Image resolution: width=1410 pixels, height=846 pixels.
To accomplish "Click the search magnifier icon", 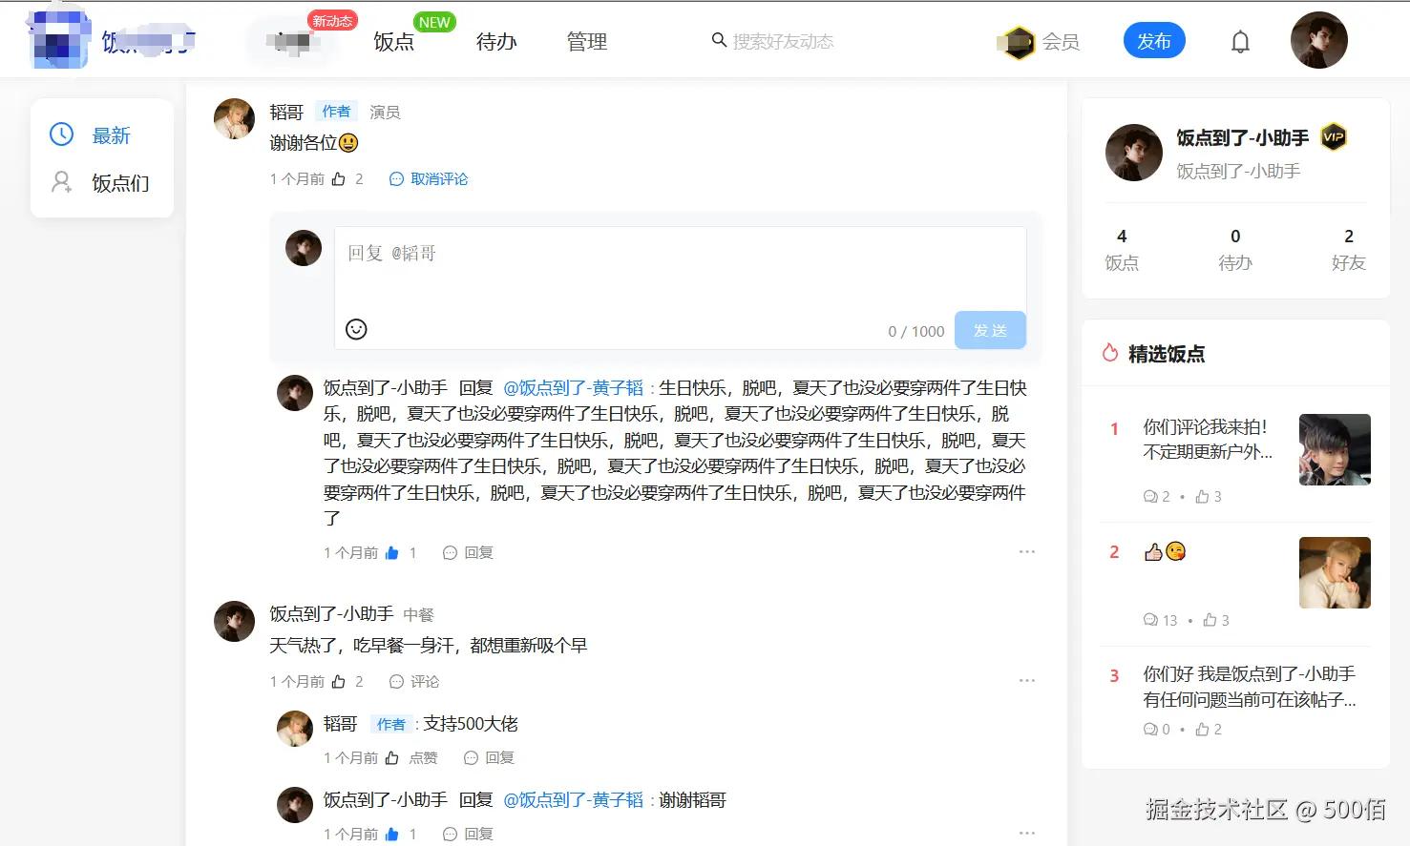I will coord(718,40).
